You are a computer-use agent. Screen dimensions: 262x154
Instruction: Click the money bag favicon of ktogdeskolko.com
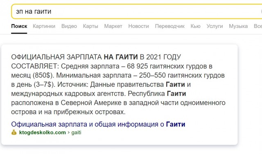pyautogui.click(x=14, y=132)
